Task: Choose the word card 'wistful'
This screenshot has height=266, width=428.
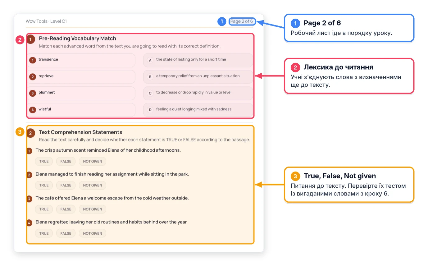Action: pyautogui.click(x=81, y=110)
